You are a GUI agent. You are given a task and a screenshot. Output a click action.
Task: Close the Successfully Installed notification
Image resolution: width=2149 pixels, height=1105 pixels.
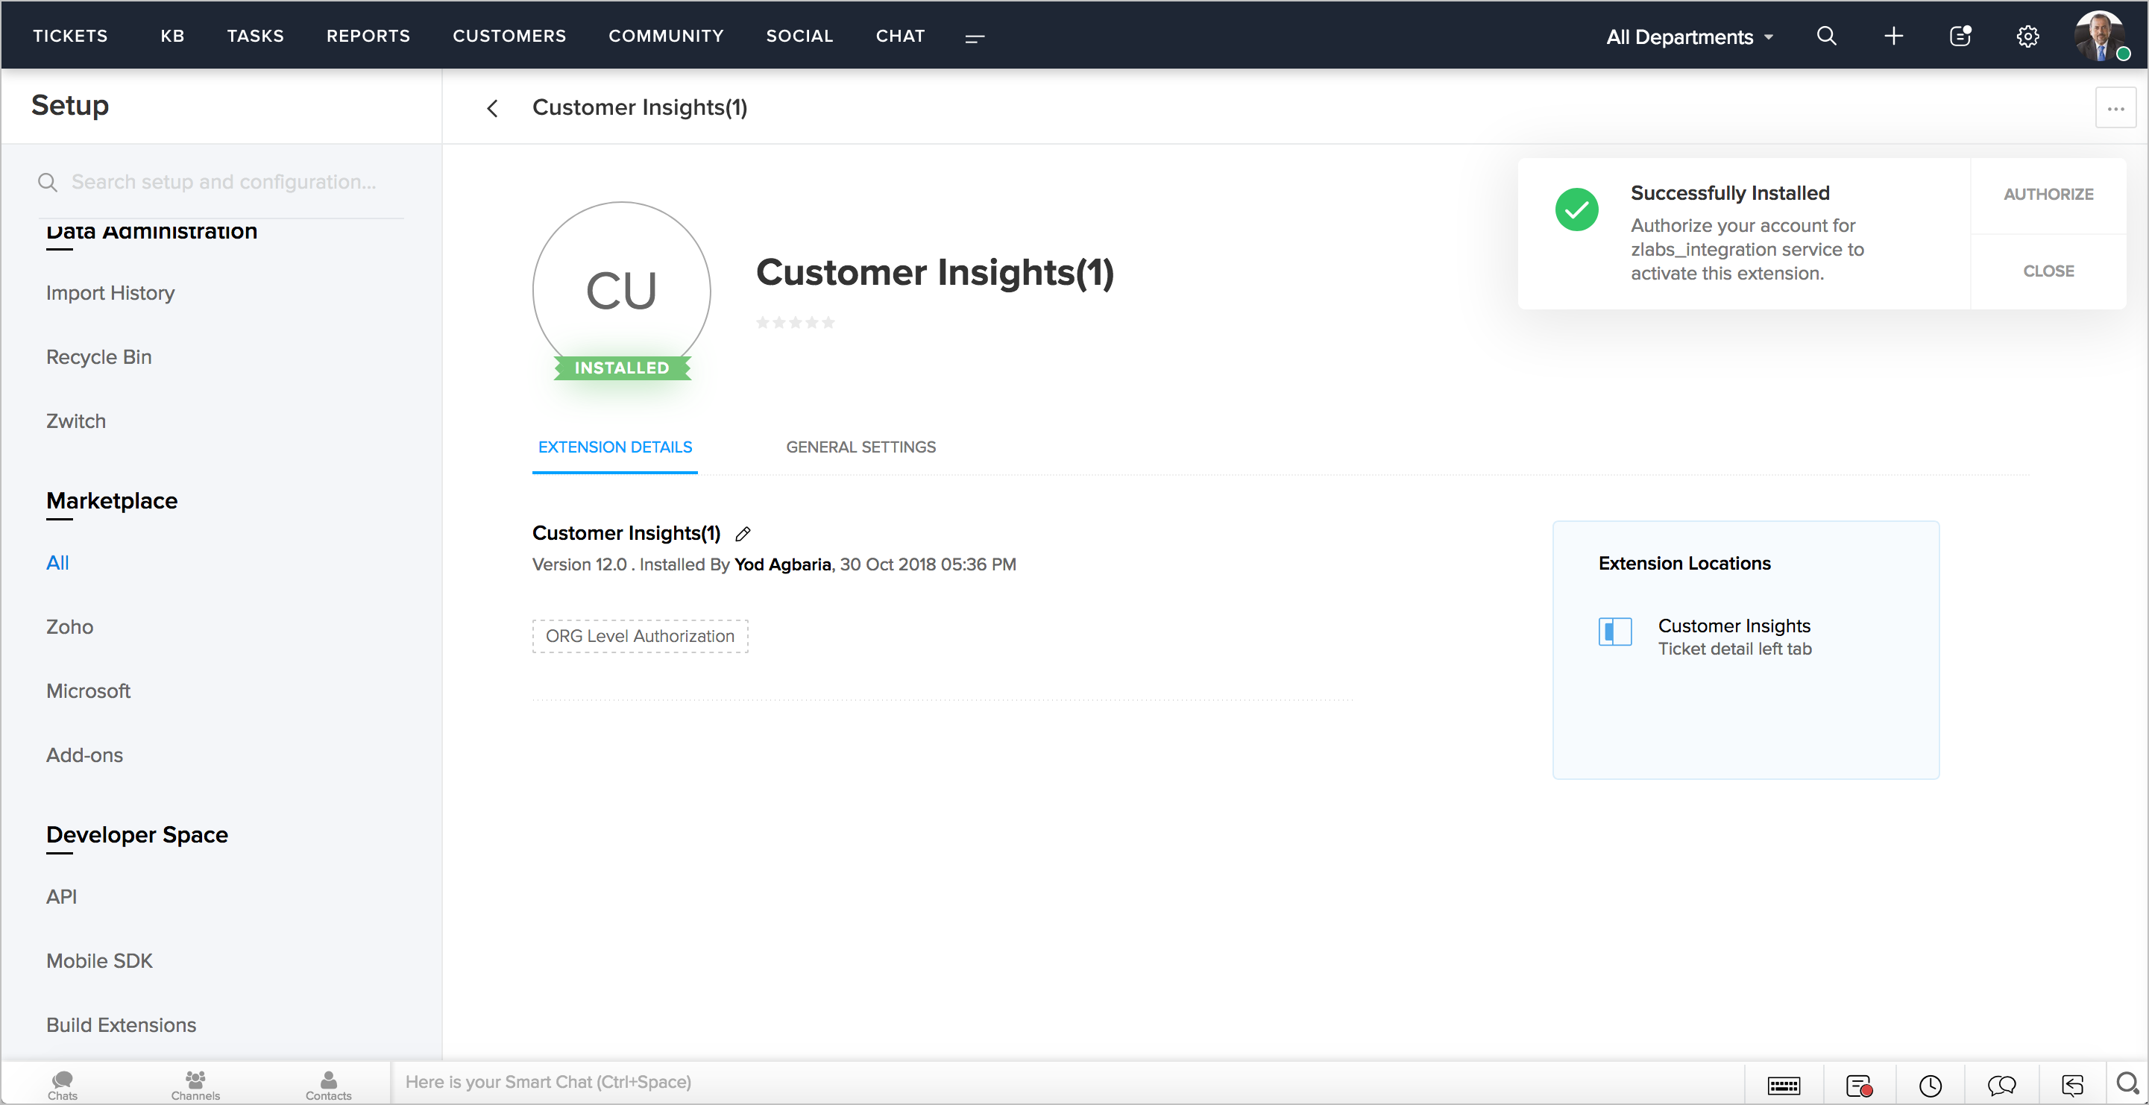coord(2048,271)
